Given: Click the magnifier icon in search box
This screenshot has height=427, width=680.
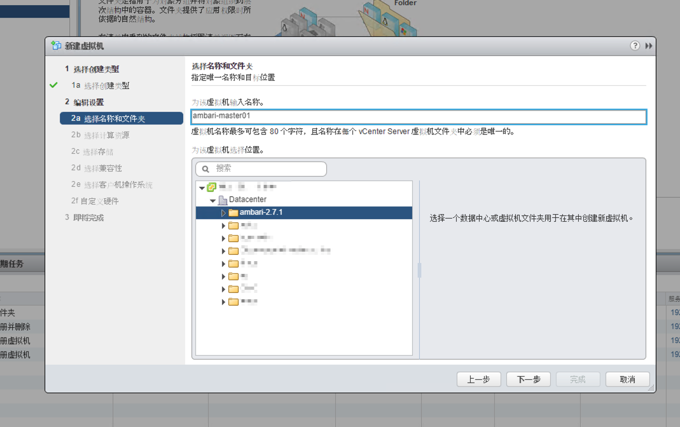Looking at the screenshot, I should [x=205, y=168].
